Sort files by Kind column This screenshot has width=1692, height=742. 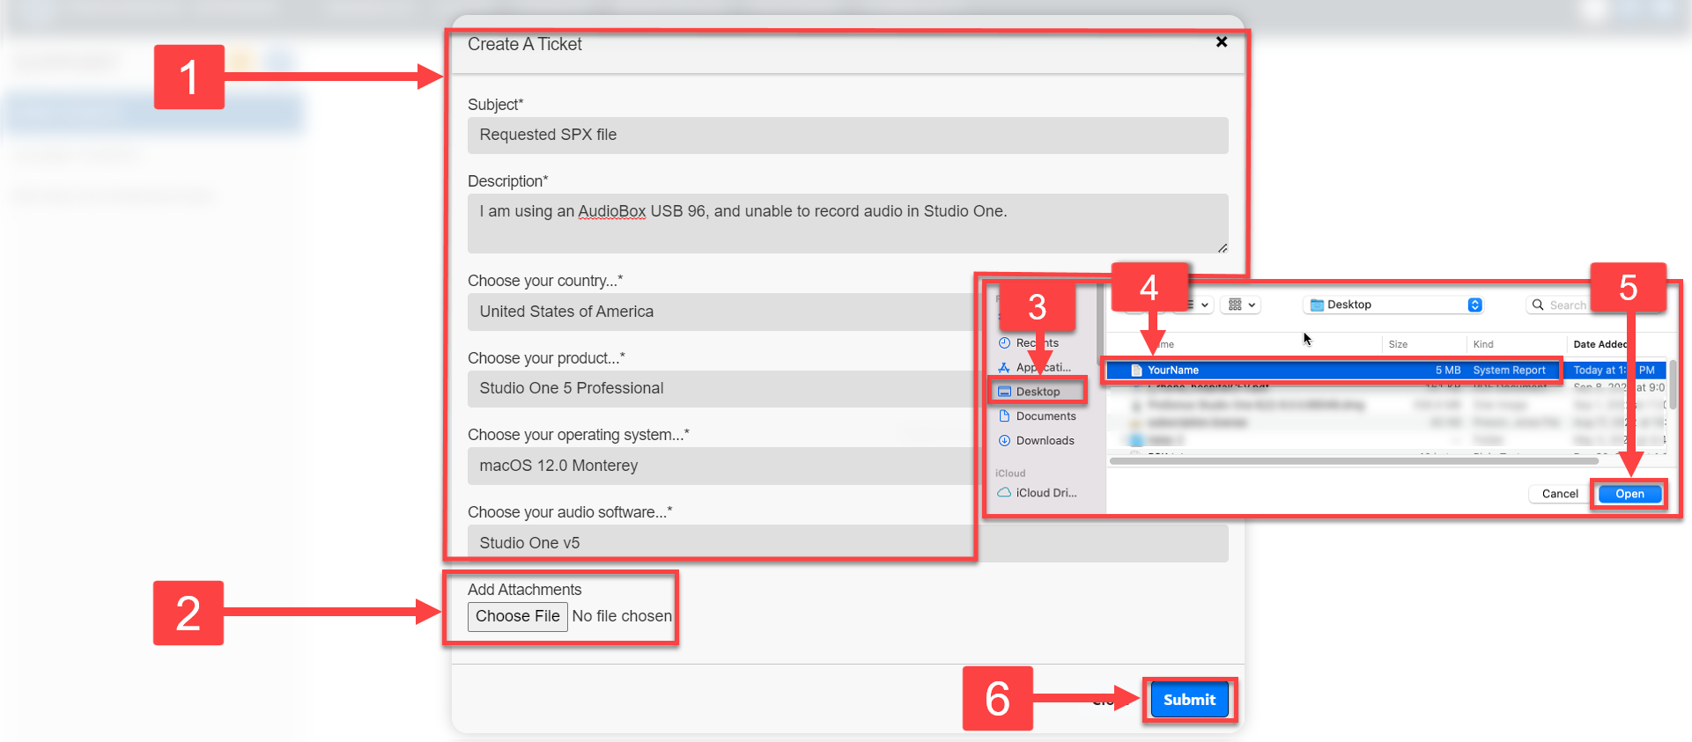(1483, 344)
